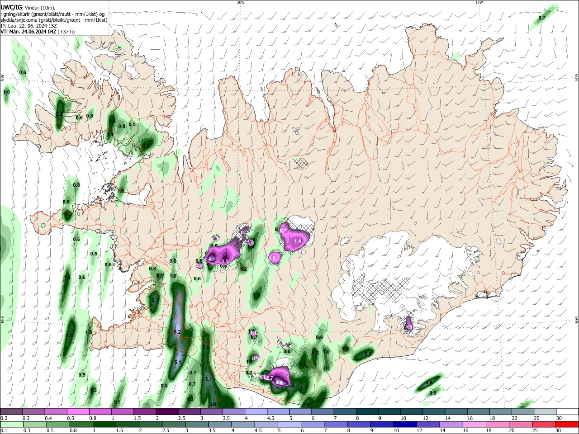Pick the snow legend swatch between 0.2 and 0.3
The width and height of the screenshot is (579, 434).
click(x=11, y=412)
